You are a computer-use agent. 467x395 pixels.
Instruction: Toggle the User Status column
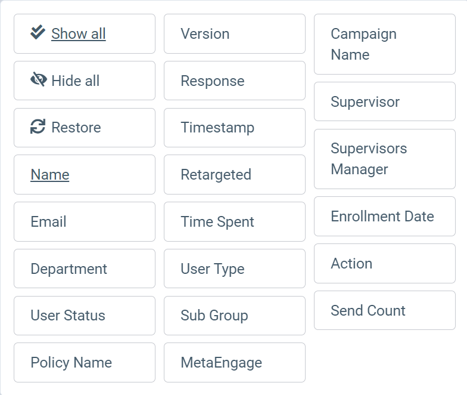(x=85, y=316)
